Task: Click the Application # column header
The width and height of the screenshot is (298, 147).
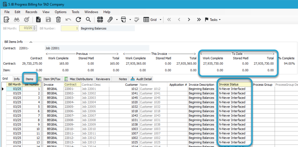Action: 178,85
